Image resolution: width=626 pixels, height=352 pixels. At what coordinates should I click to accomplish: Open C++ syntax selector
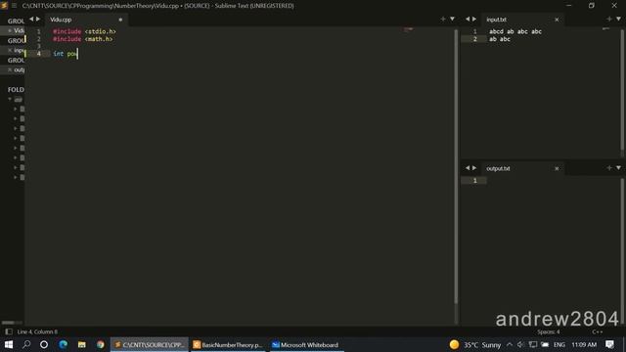pyautogui.click(x=598, y=331)
